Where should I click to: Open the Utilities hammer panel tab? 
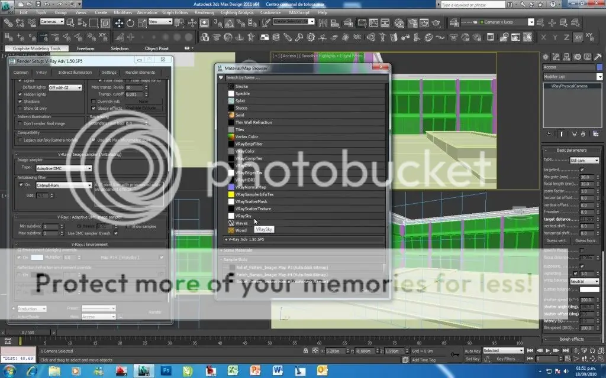tap(598, 57)
